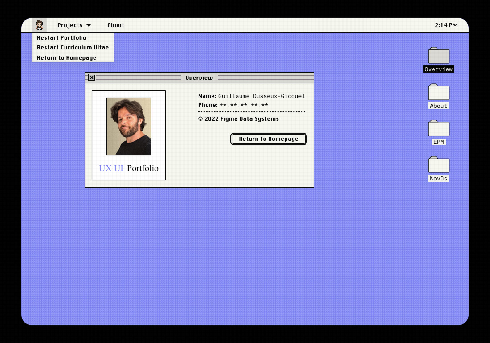This screenshot has height=343, width=490.
Task: Choose Return to Homepage from the open menu
Action: (x=66, y=57)
